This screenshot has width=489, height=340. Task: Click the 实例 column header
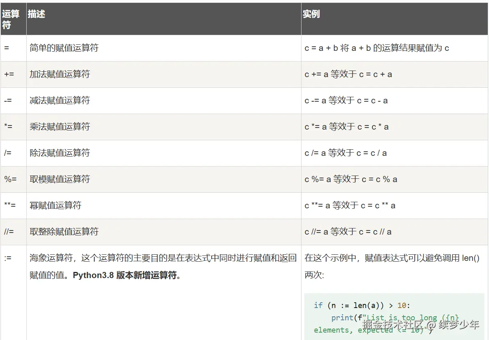[x=311, y=14]
